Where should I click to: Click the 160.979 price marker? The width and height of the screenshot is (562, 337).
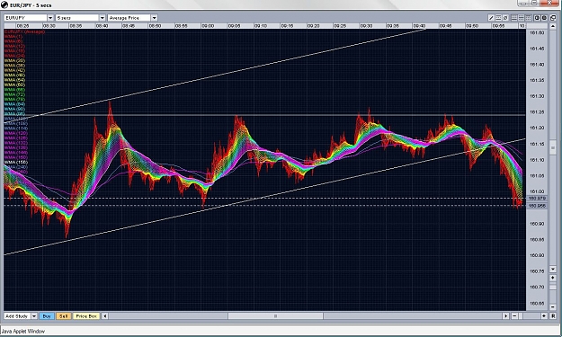pyautogui.click(x=537, y=198)
